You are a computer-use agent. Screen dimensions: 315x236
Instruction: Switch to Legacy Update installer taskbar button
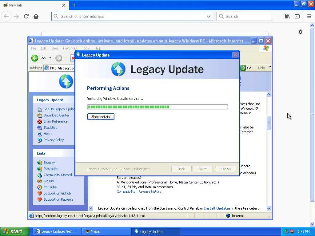[x=156, y=231]
